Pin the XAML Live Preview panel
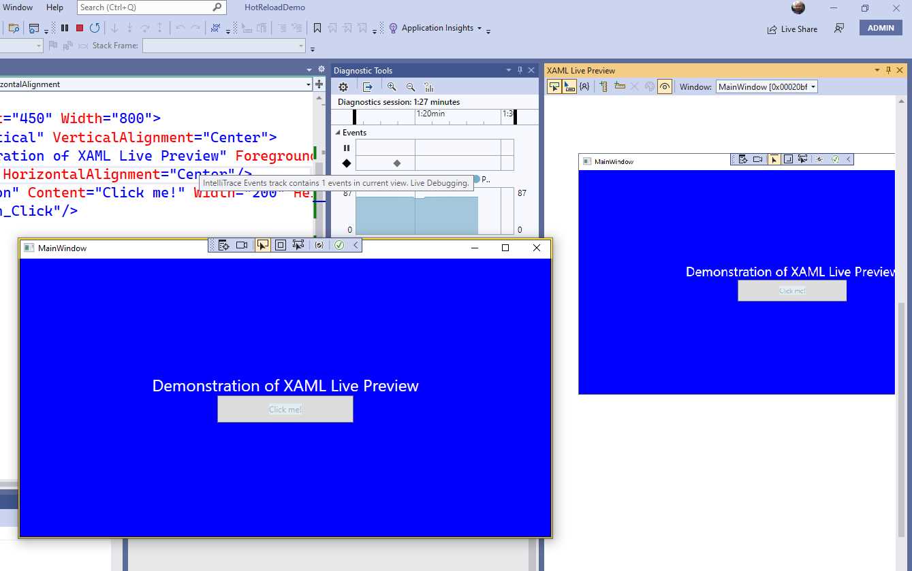 click(887, 69)
